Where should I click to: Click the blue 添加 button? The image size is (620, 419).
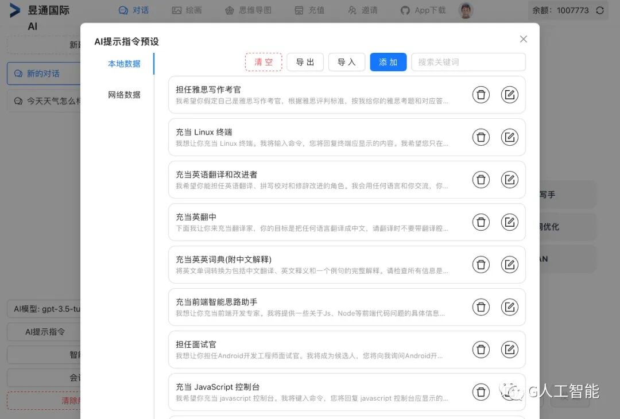[388, 62]
